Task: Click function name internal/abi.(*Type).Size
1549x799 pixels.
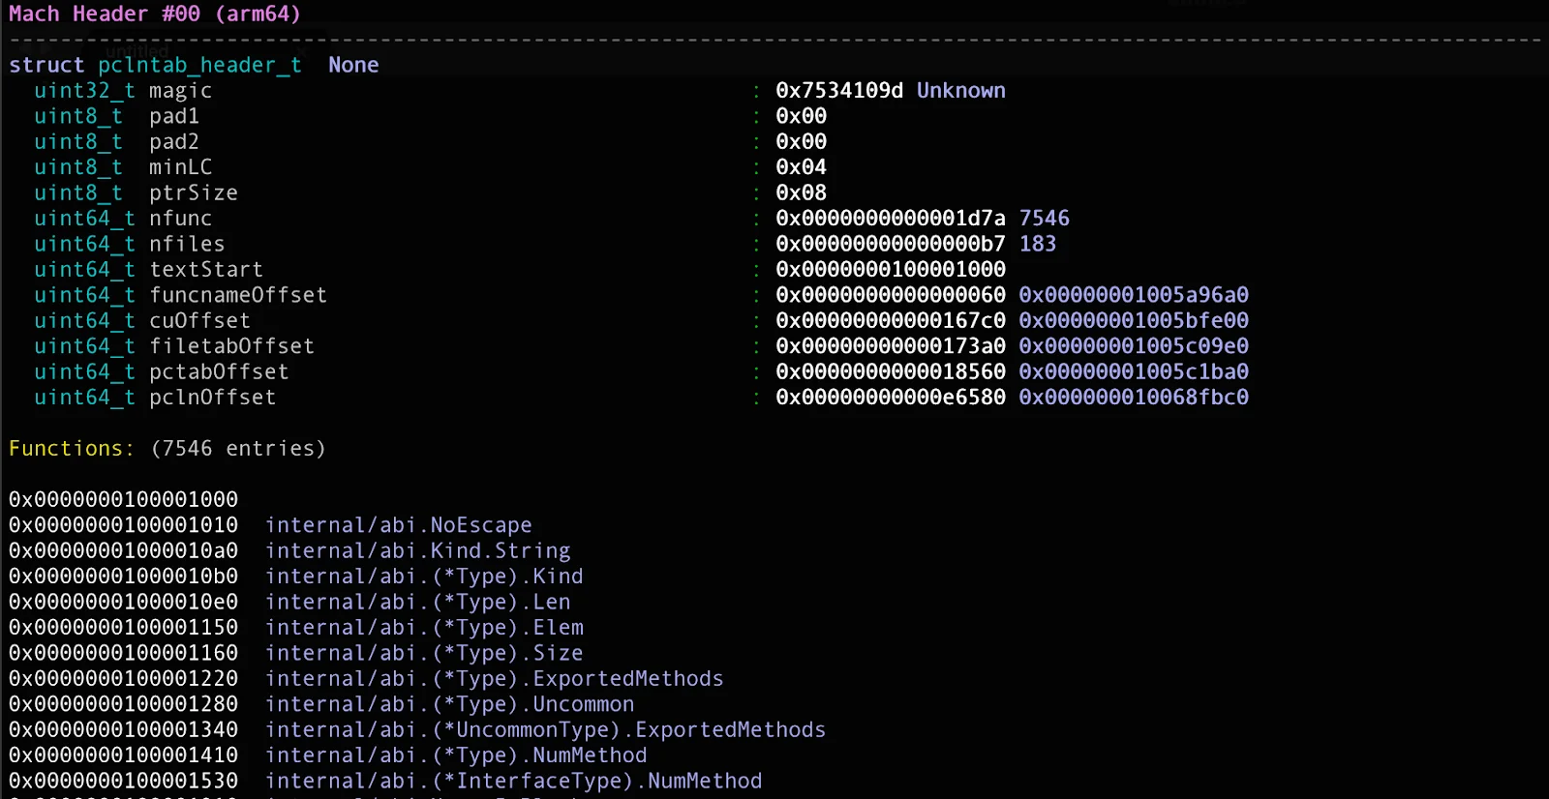Action: click(424, 653)
